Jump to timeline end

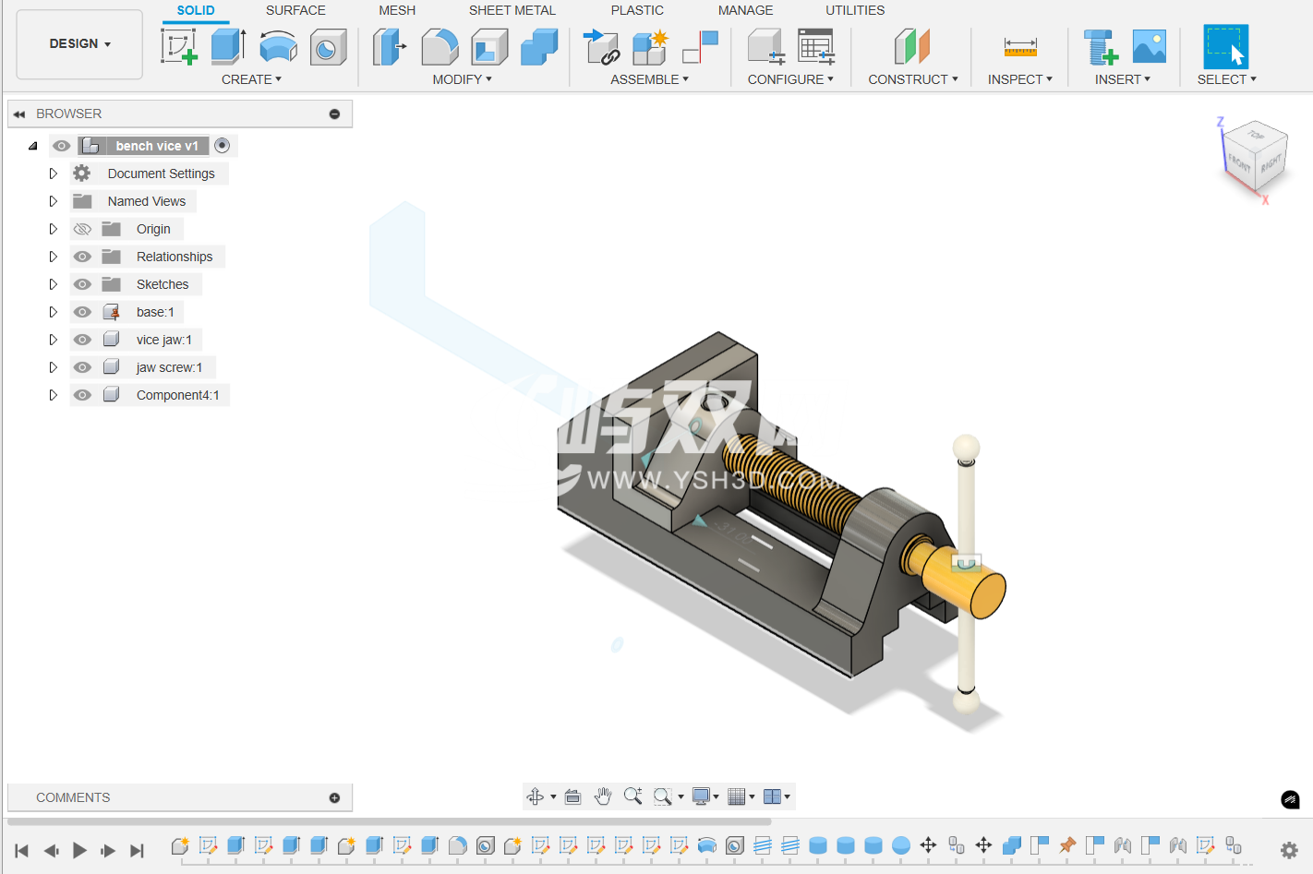[137, 850]
